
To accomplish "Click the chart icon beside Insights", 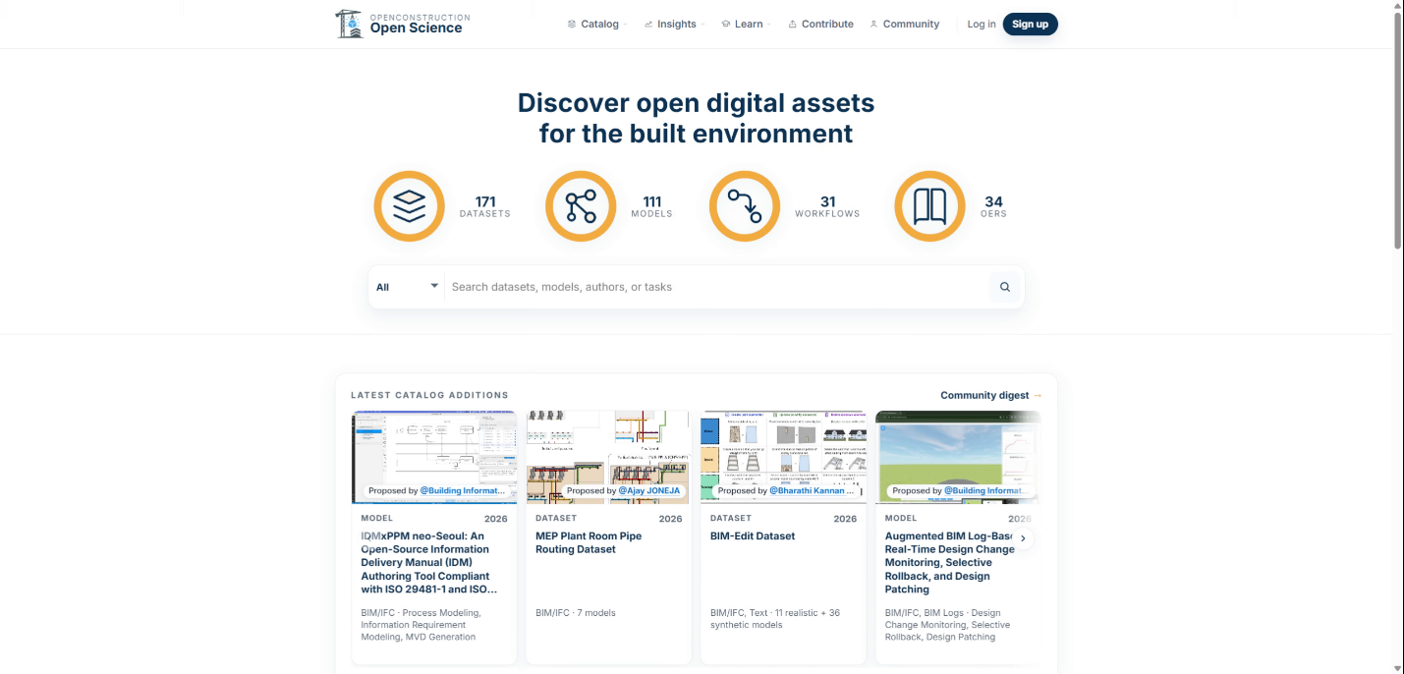I will [x=648, y=25].
